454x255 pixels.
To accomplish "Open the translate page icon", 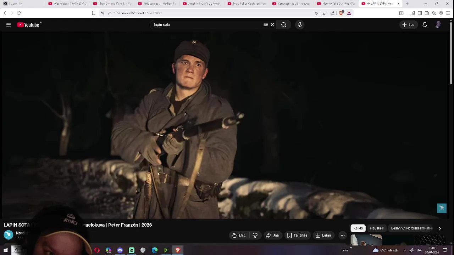I will coord(316,13).
